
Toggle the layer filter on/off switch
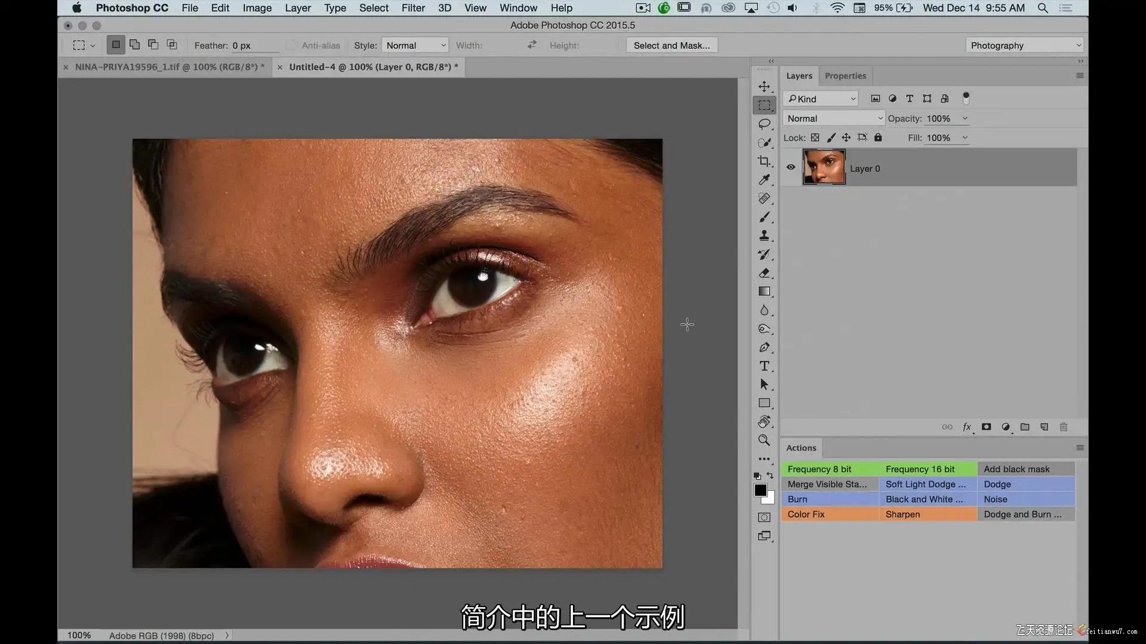pos(966,98)
